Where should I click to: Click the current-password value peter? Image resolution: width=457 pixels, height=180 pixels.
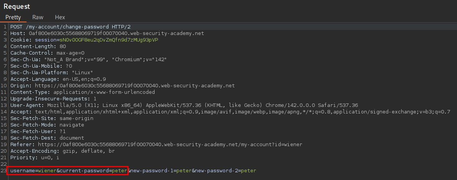119,170
